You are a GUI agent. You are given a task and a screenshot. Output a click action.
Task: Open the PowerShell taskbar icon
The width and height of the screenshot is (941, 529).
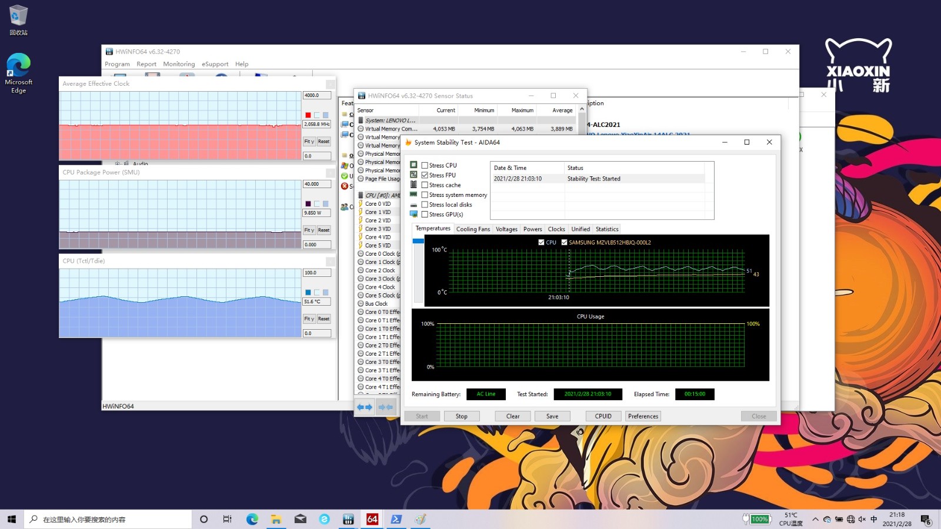tap(396, 519)
